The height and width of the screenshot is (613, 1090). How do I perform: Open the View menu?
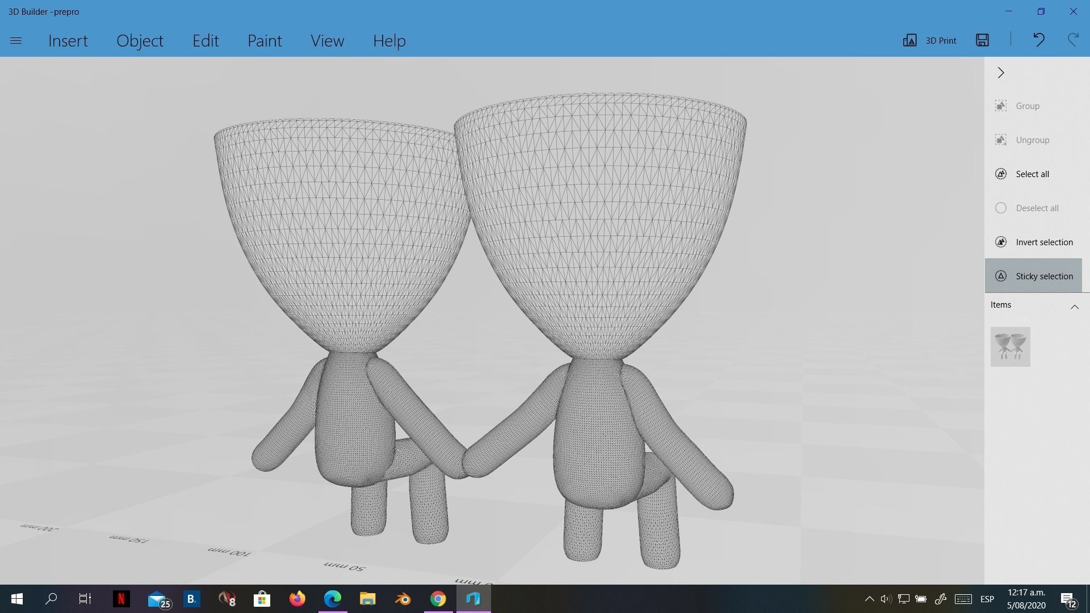(x=327, y=41)
